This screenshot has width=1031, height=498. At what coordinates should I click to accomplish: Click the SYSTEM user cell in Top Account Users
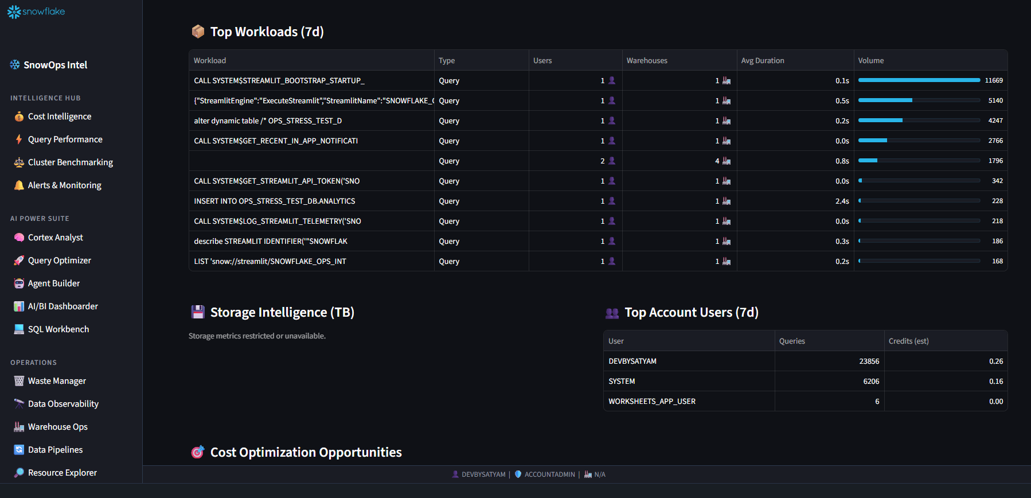pyautogui.click(x=689, y=381)
